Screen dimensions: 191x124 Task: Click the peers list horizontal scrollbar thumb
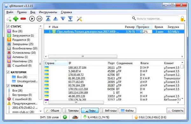tap(76, 103)
